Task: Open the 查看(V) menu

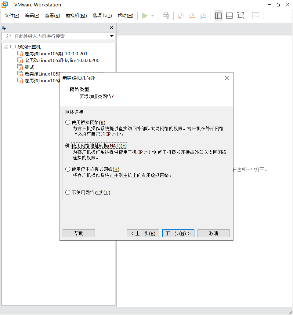Action: tap(52, 16)
